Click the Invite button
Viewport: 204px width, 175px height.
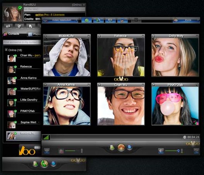187,20
